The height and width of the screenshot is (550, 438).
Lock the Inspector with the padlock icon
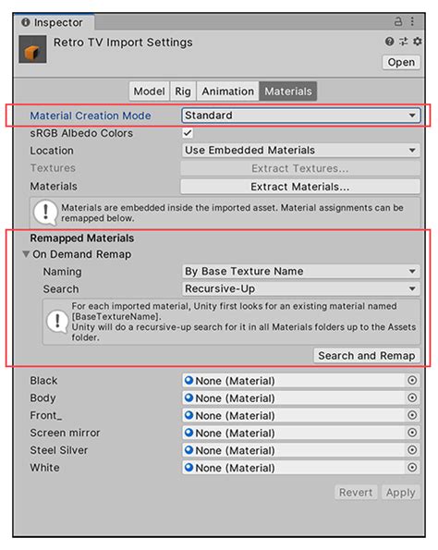coord(397,22)
